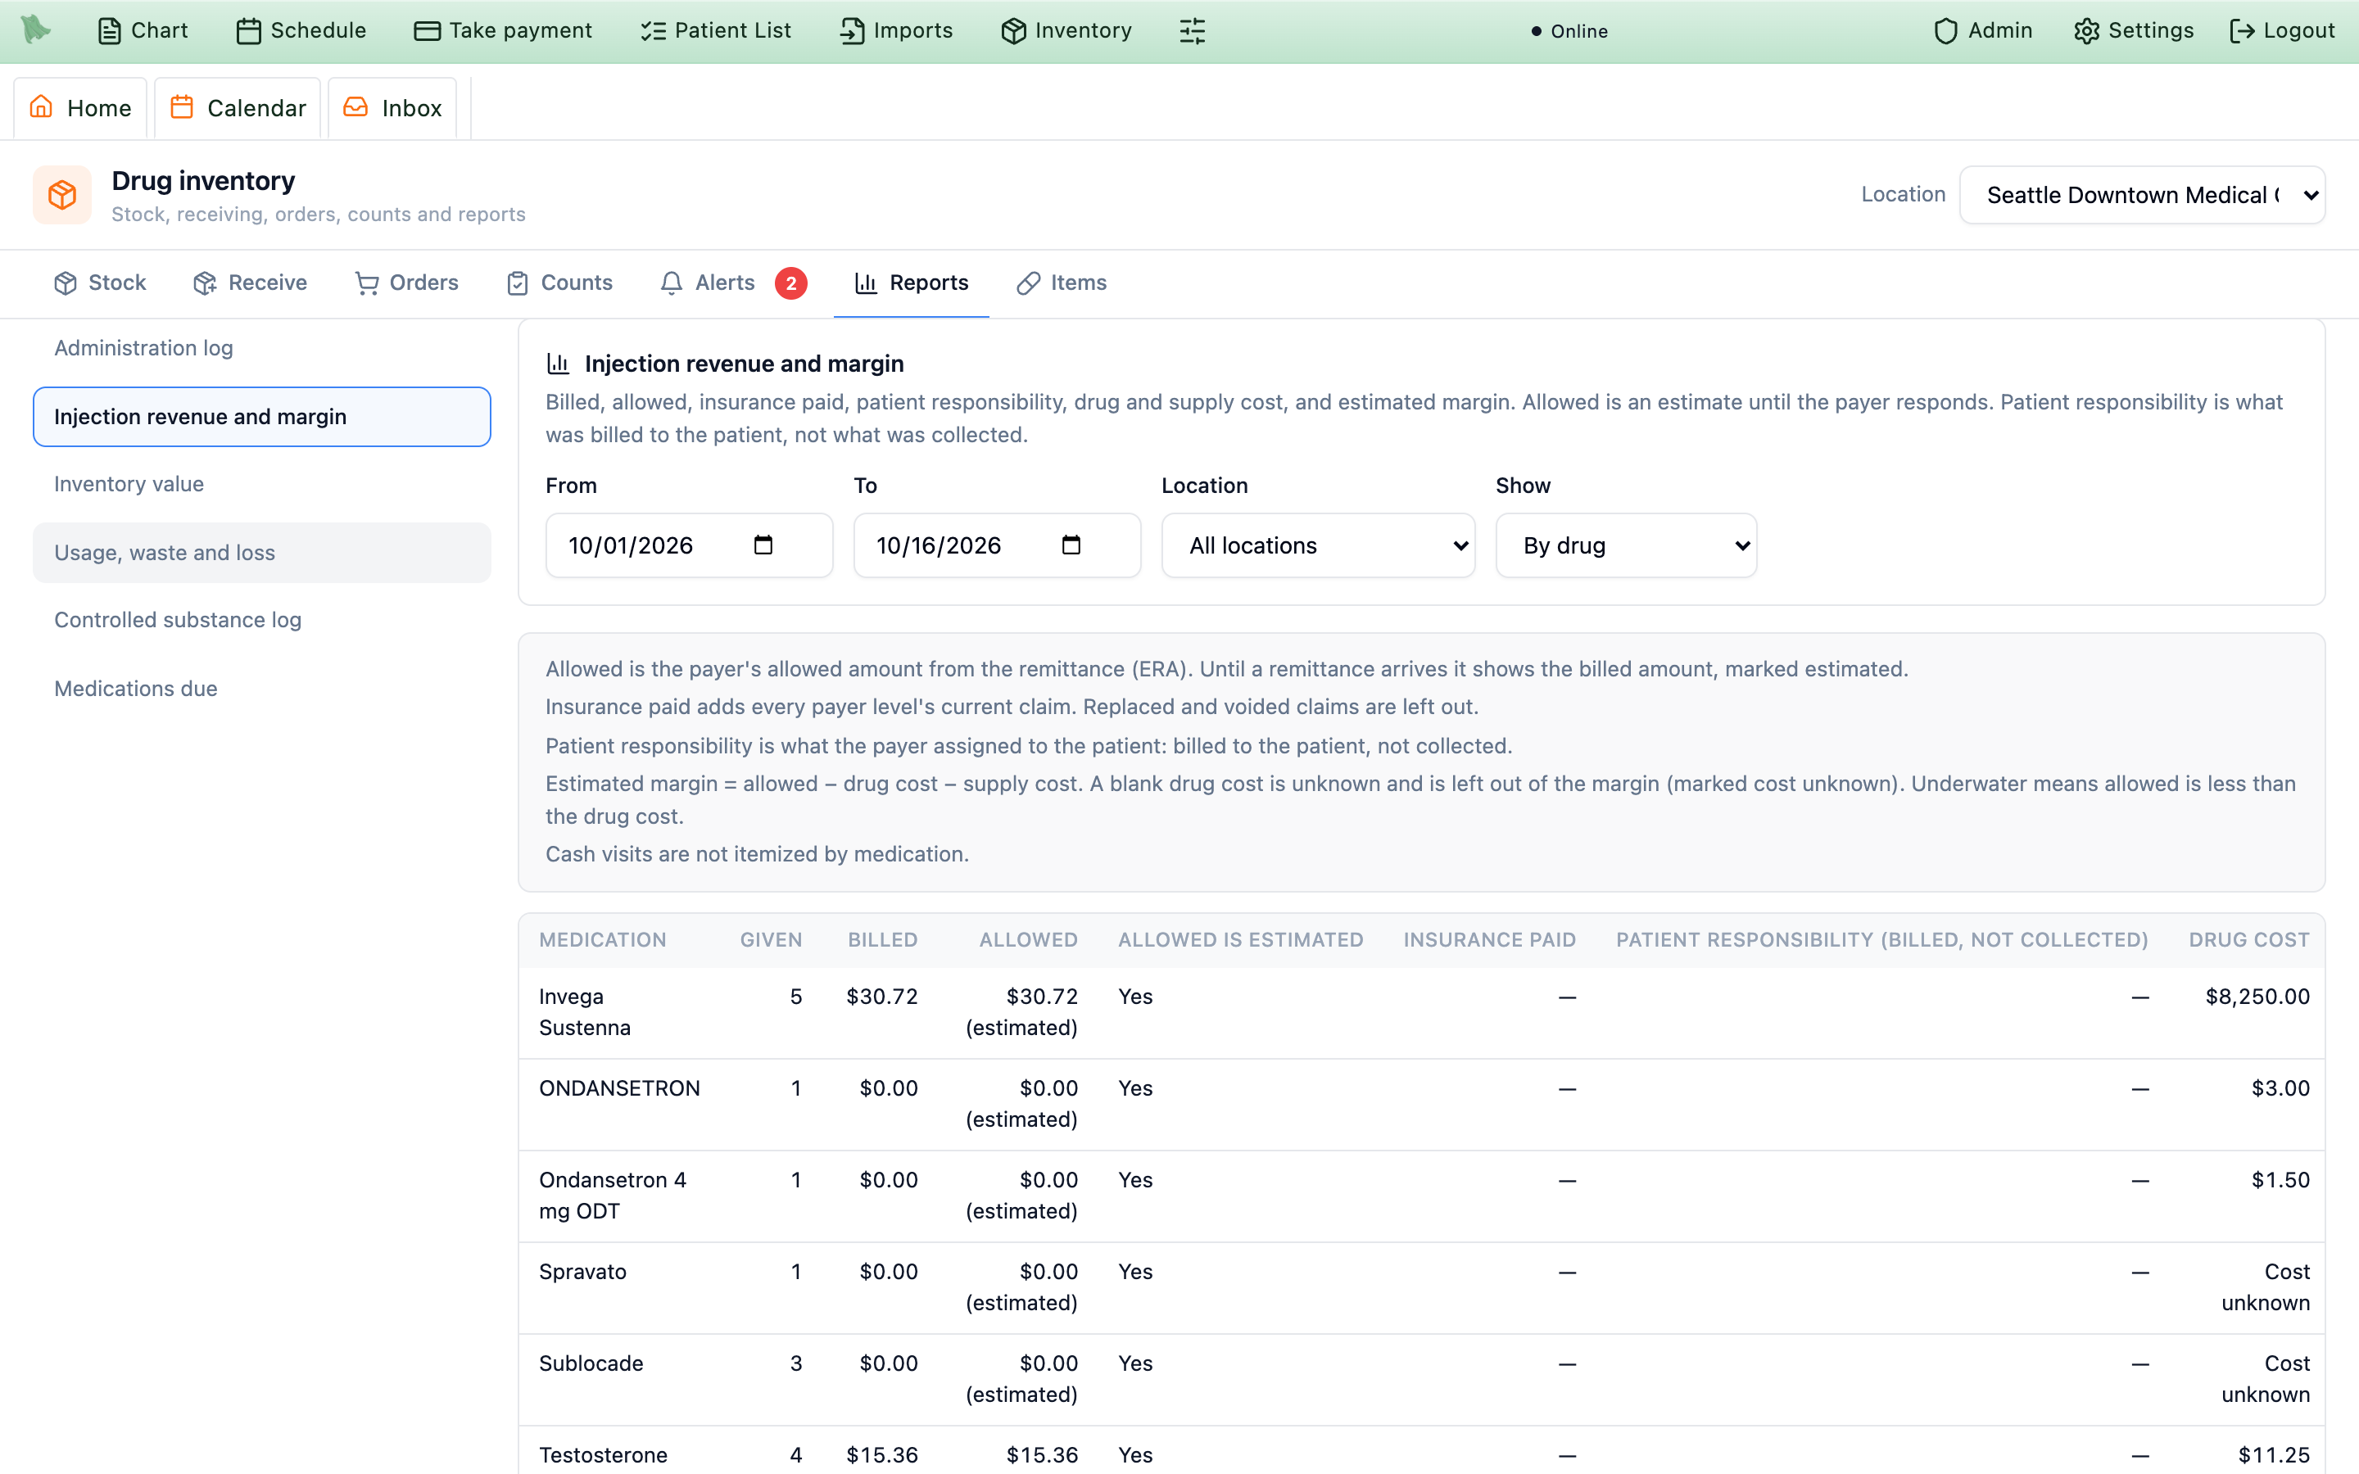
Task: Select Injection revenue and margin report
Action: tap(261, 416)
